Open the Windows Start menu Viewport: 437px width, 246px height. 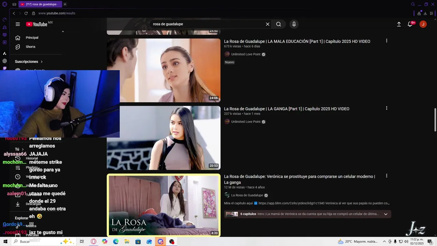click(5, 242)
